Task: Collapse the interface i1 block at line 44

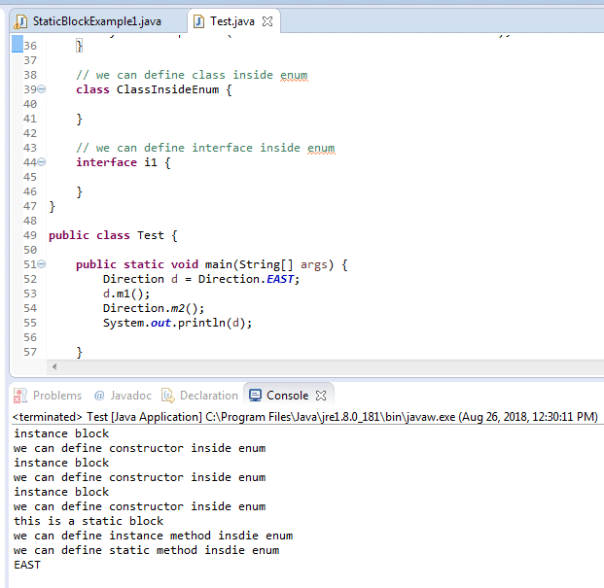Action: 41,162
